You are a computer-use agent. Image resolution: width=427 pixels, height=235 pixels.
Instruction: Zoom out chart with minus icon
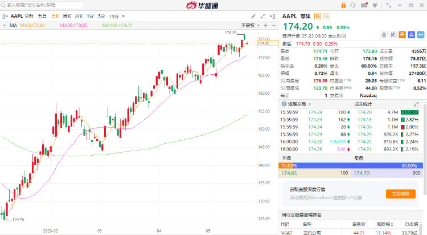[x=274, y=26]
